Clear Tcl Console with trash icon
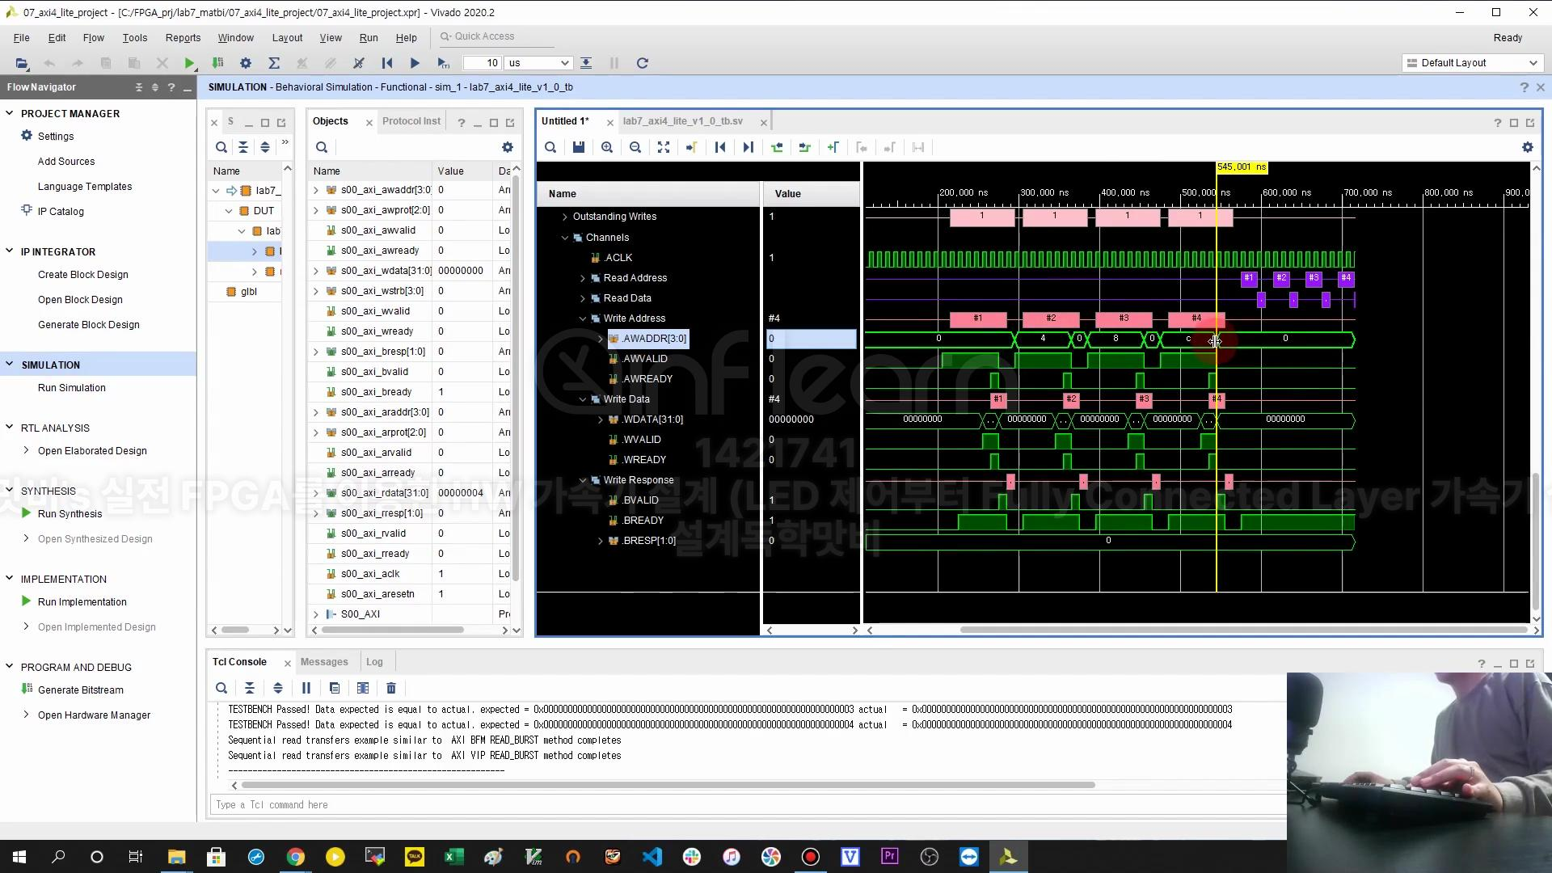 (391, 688)
